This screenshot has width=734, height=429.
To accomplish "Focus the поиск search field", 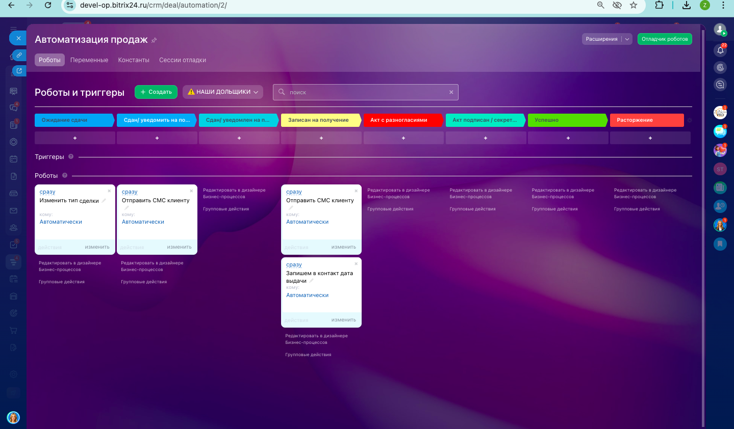I will point(366,92).
